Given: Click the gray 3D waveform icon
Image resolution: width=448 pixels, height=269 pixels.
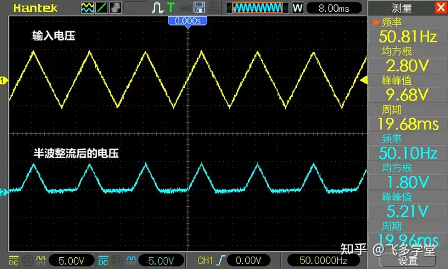Looking at the screenshot, I should (115, 7).
